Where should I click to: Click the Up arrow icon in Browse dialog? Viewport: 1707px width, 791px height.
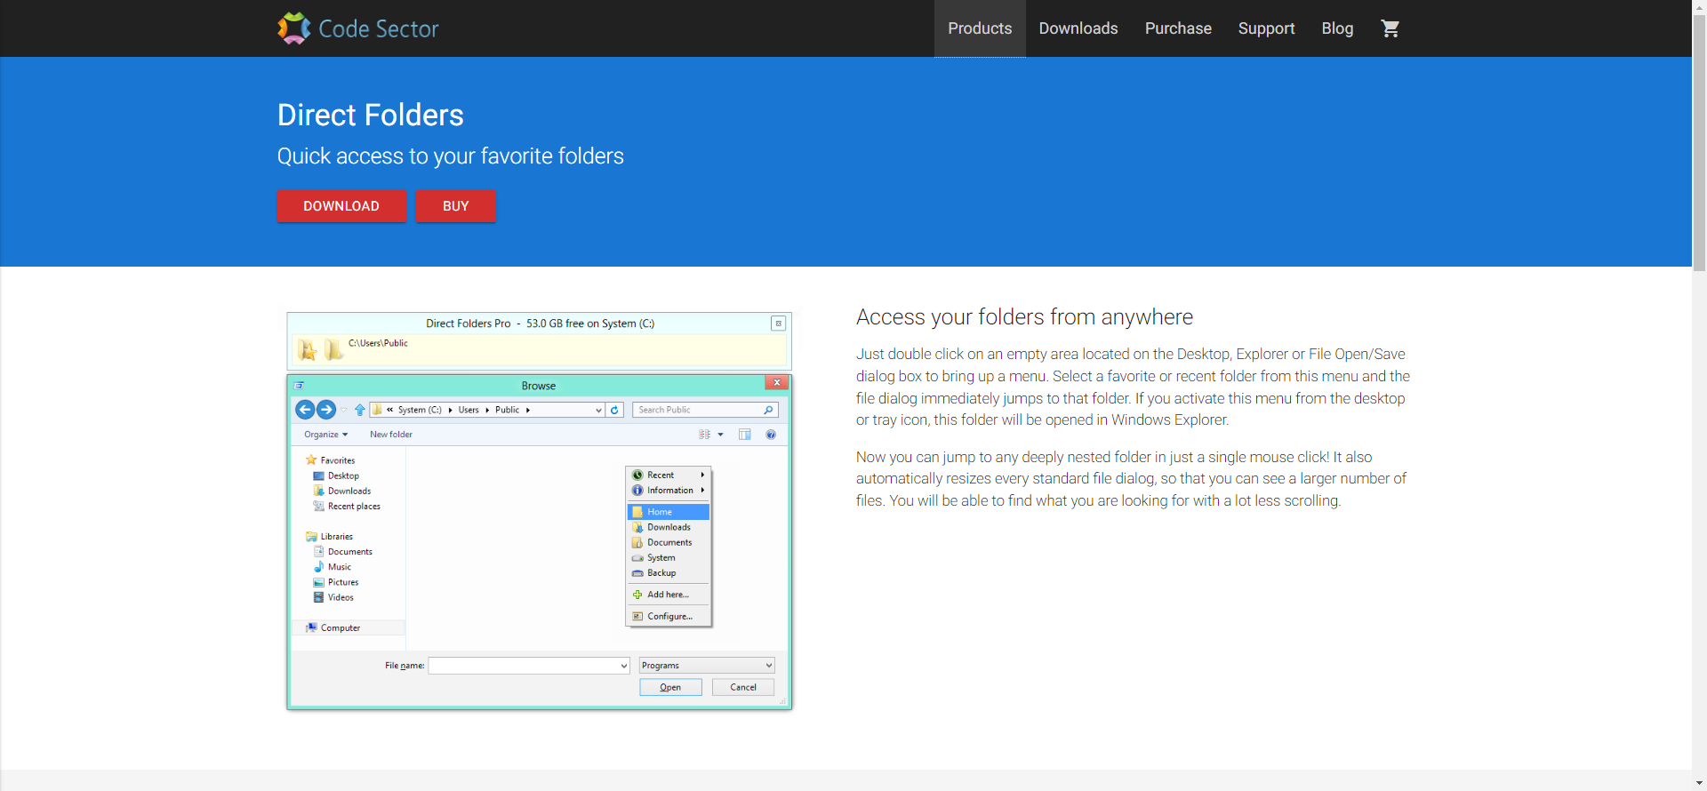point(359,410)
